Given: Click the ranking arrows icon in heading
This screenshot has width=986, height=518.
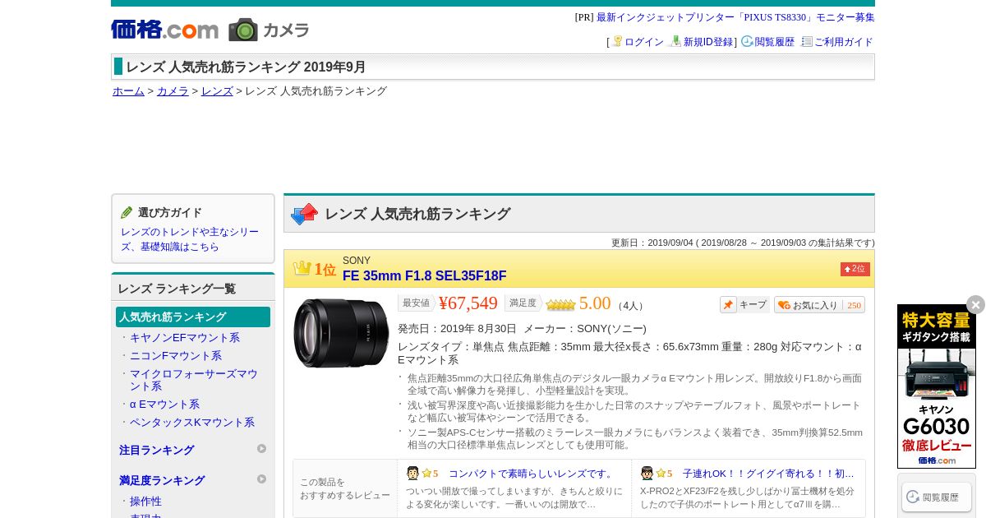Looking at the screenshot, I should tap(304, 214).
